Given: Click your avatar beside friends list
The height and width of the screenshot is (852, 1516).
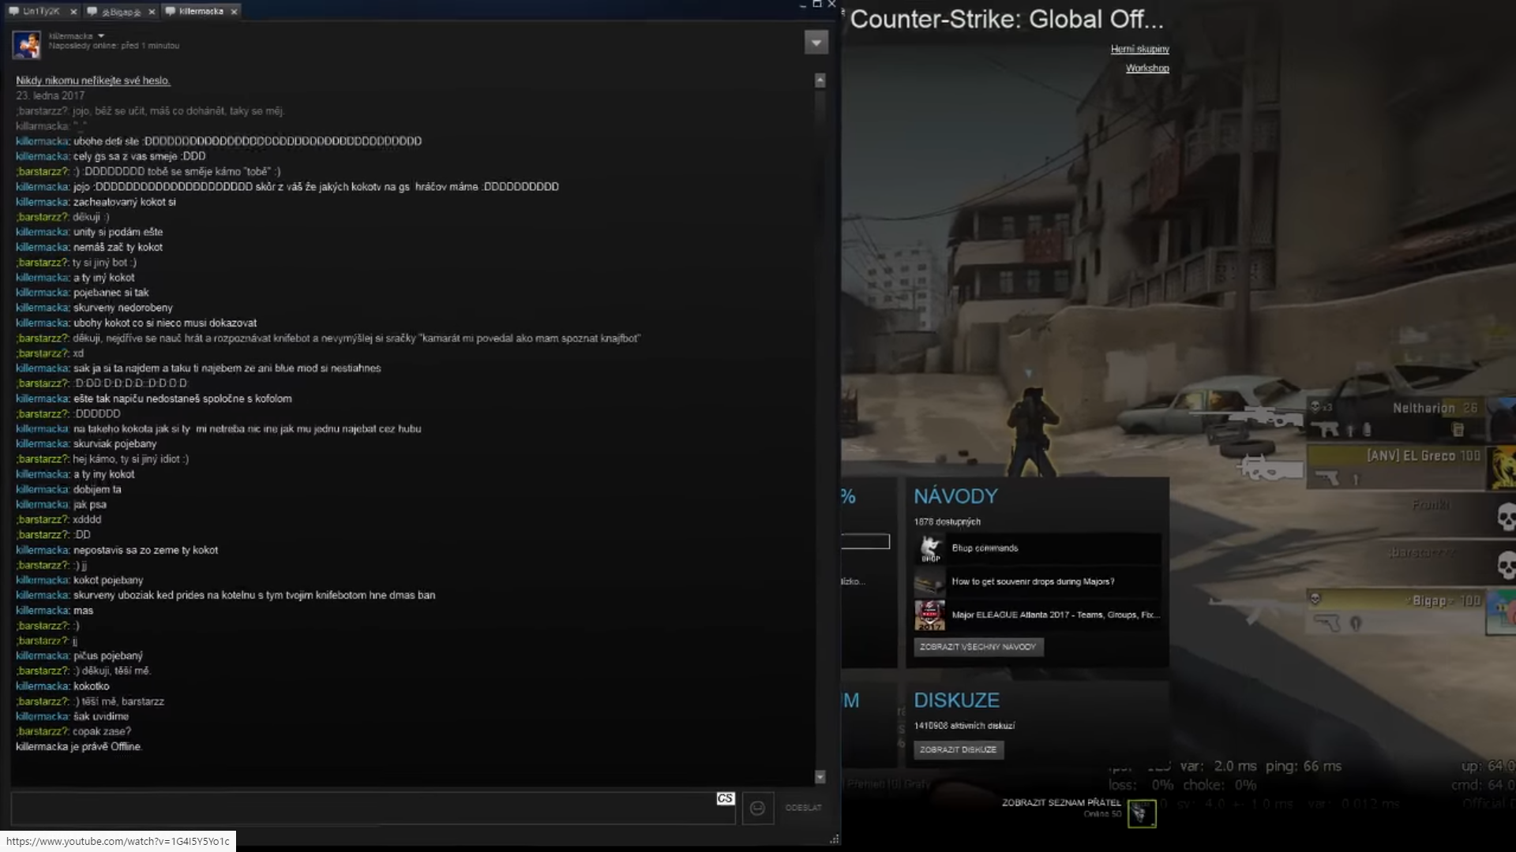Looking at the screenshot, I should (1141, 813).
